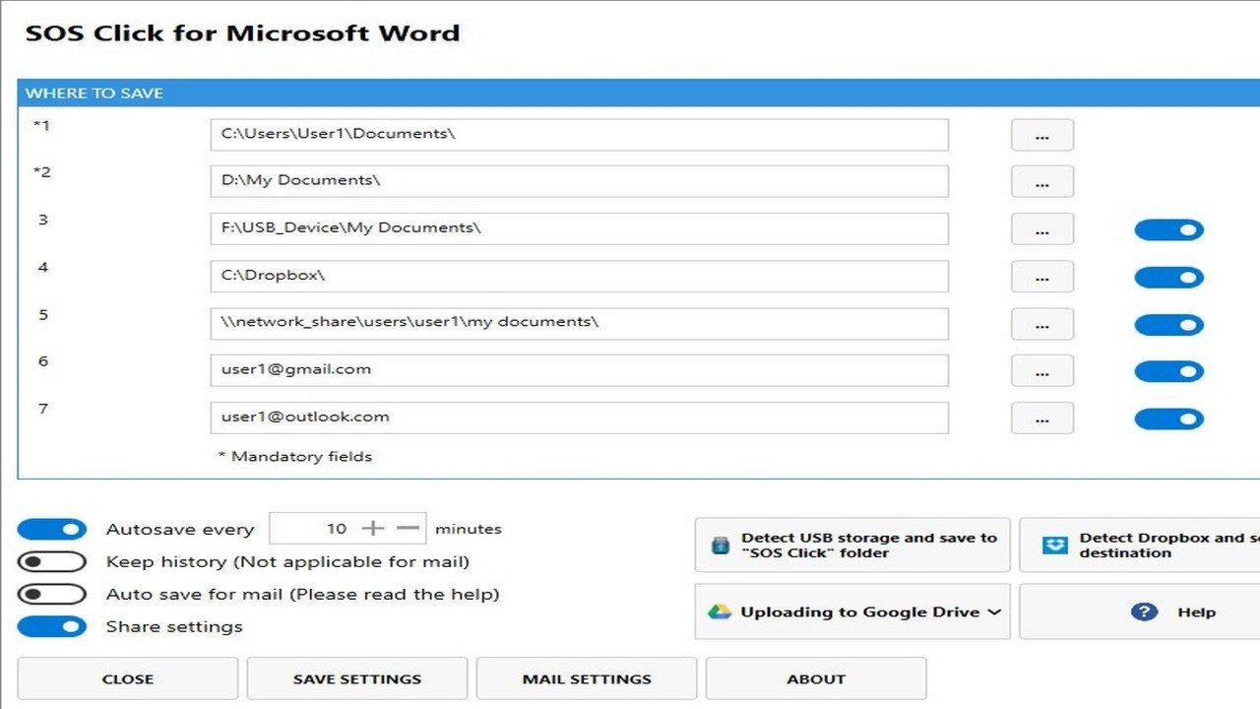1260x709 pixels.
Task: Click the user1@outlook.com field
Action: [580, 418]
